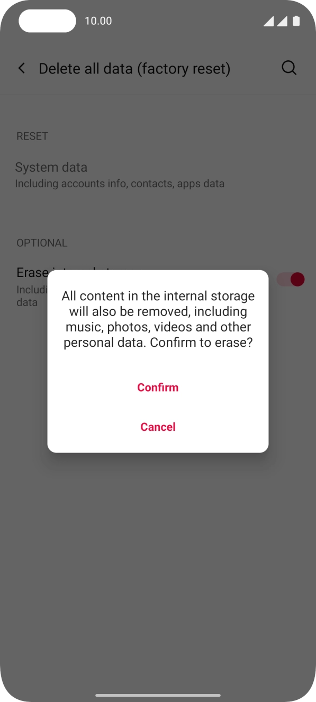Select the RESET section header
Image resolution: width=316 pixels, height=702 pixels.
[32, 136]
